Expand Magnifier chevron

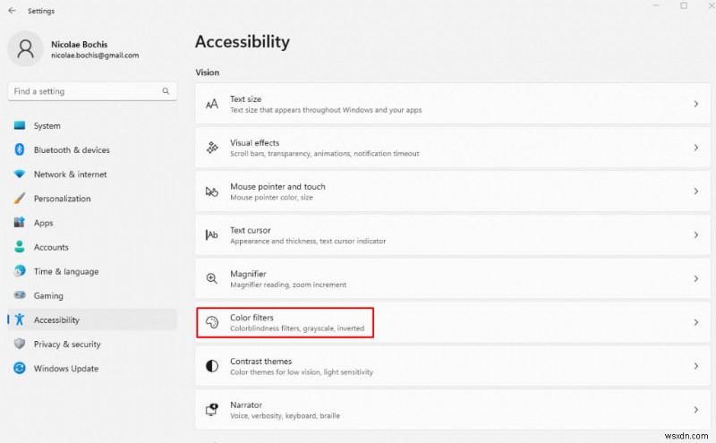[x=696, y=278]
